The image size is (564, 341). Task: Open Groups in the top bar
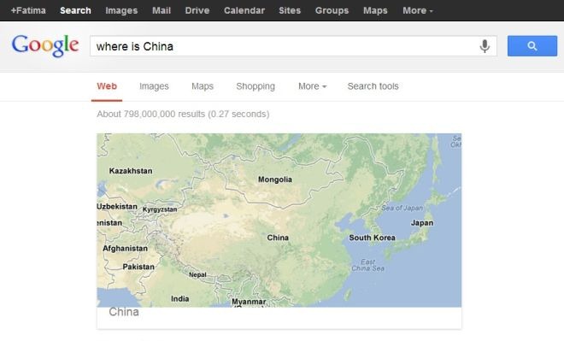pyautogui.click(x=332, y=10)
